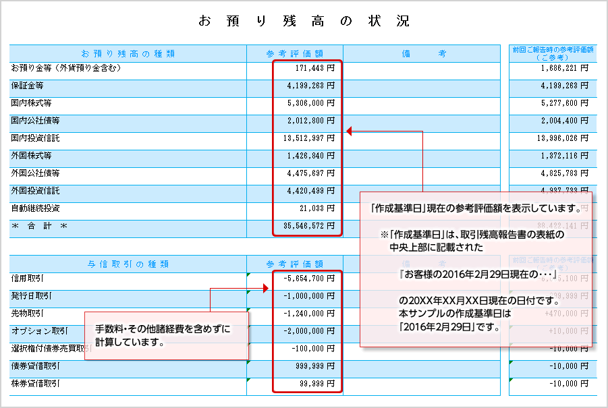608x408 pixels.
Task: Select the previous value 5,277,600 円
Action: pyautogui.click(x=565, y=103)
